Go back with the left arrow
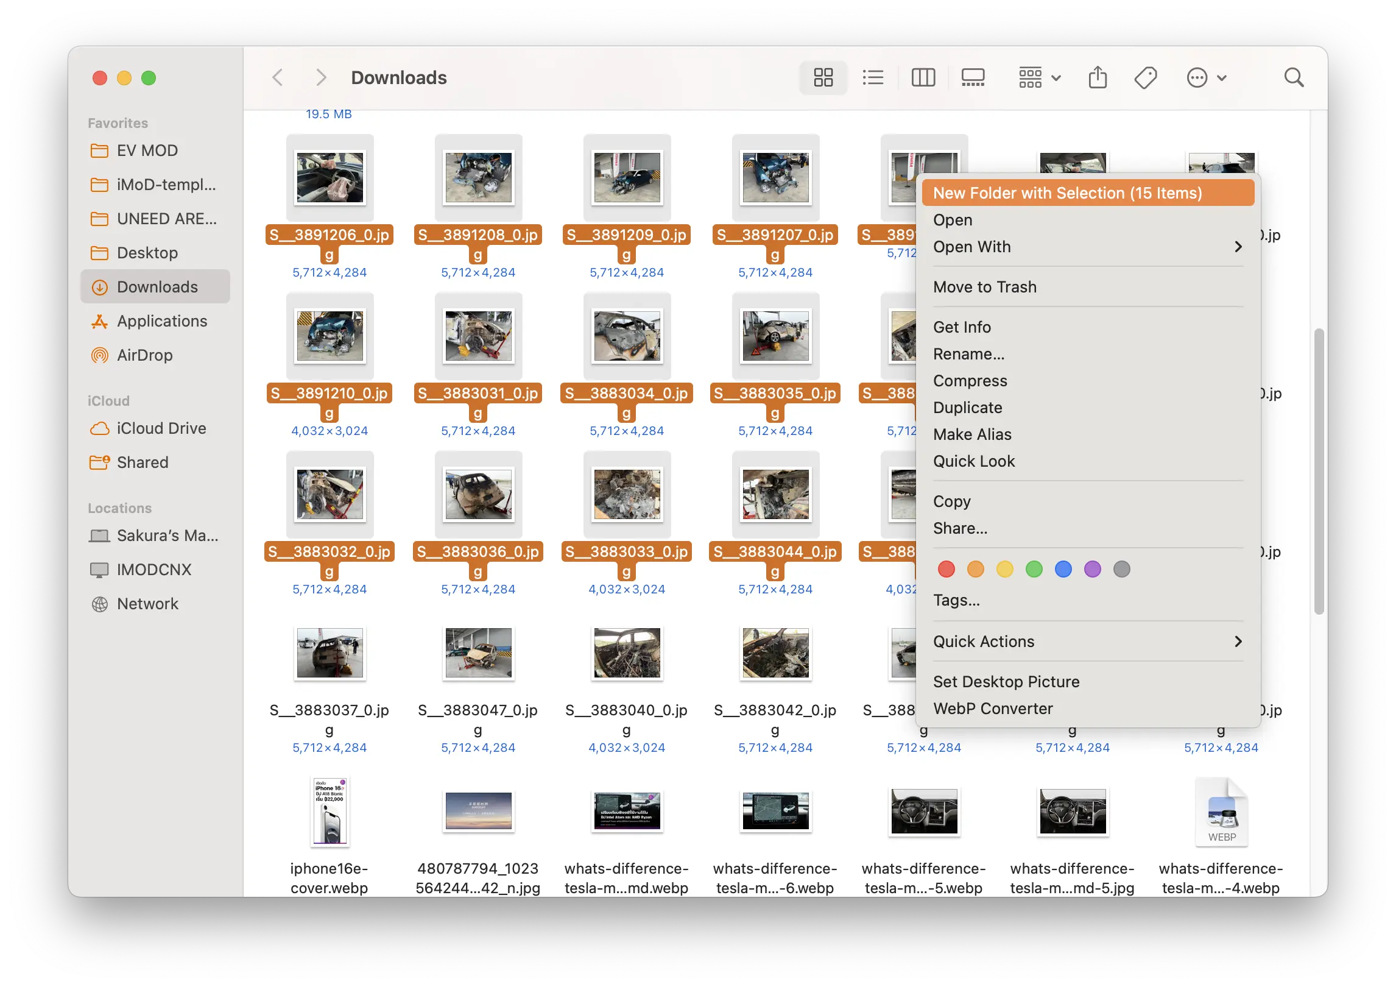1396x987 pixels. (278, 77)
